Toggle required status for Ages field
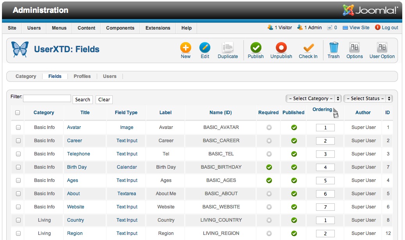This screenshot has height=240, width=405. pos(269,180)
